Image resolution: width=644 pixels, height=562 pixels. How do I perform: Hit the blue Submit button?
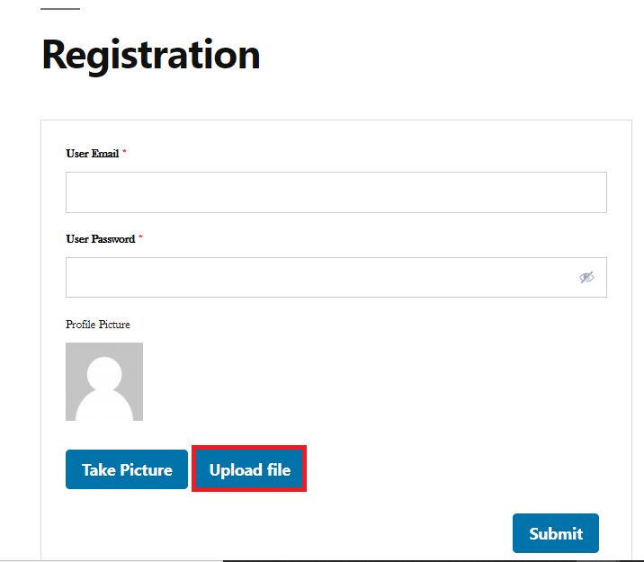pos(555,533)
